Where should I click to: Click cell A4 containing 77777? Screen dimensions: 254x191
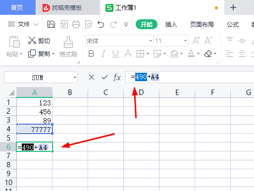pos(34,129)
